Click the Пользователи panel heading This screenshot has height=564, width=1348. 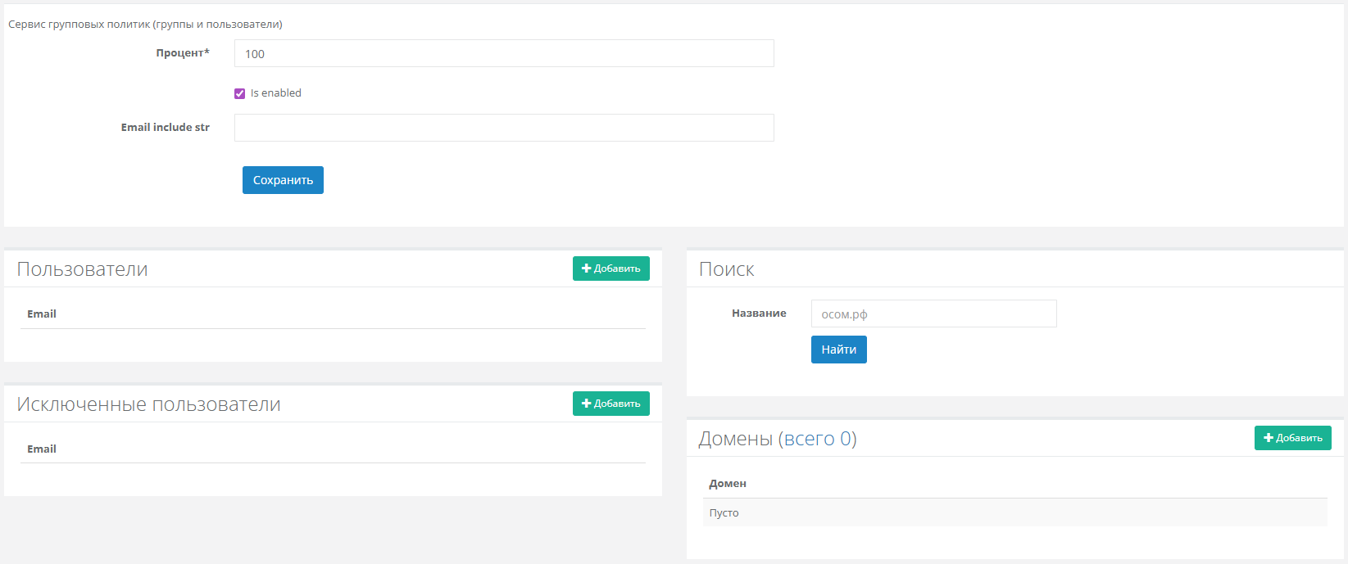82,269
